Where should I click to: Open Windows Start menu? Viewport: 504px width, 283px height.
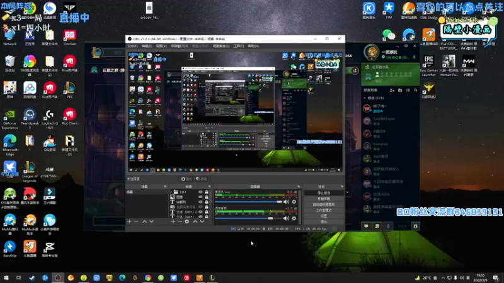(6, 278)
